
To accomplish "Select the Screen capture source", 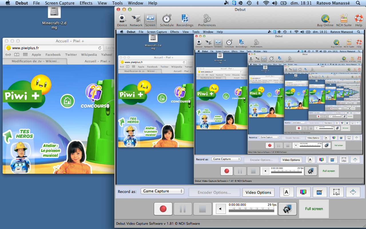I will pos(150,20).
